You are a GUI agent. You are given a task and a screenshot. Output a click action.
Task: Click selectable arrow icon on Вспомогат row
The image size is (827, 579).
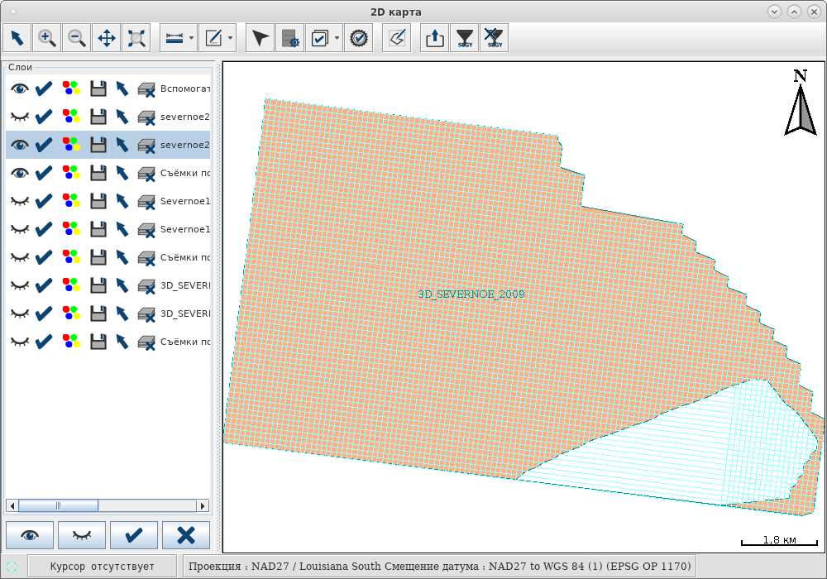(122, 89)
